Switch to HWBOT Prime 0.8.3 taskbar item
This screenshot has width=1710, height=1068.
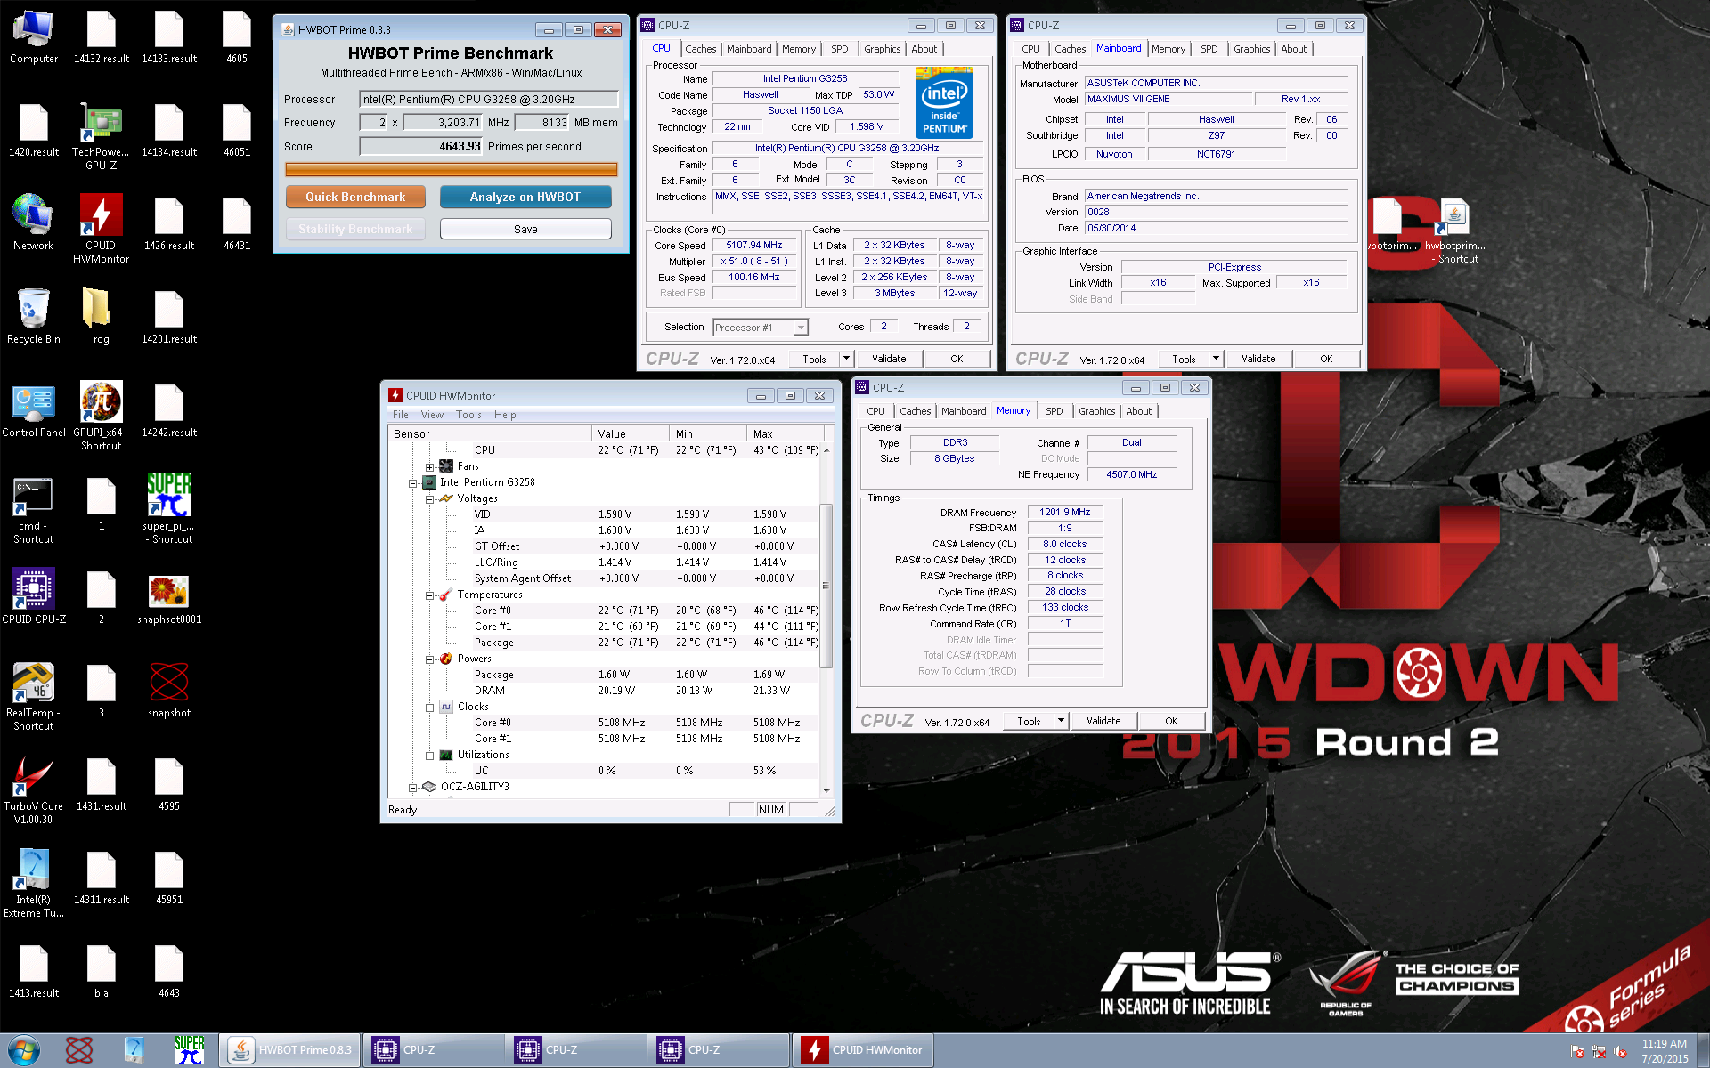tap(290, 1050)
